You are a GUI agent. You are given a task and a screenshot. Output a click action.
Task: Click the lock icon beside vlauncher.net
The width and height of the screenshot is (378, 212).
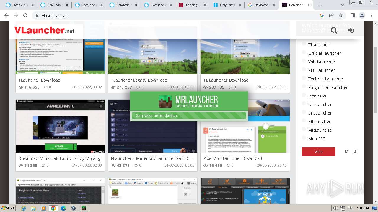(37, 16)
